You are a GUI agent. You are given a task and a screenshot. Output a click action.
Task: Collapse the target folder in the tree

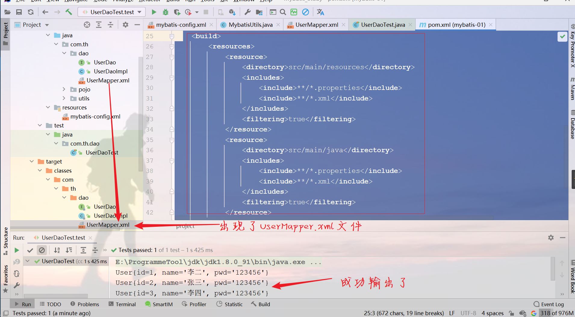tap(32, 162)
